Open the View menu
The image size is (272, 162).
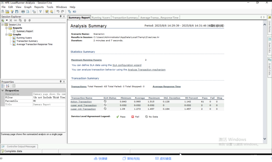coord(18,7)
